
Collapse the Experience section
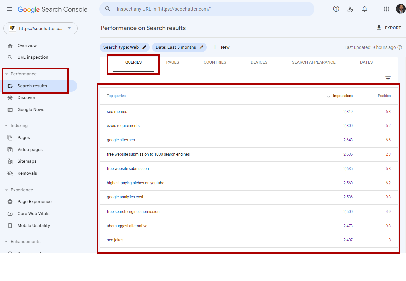(6, 190)
